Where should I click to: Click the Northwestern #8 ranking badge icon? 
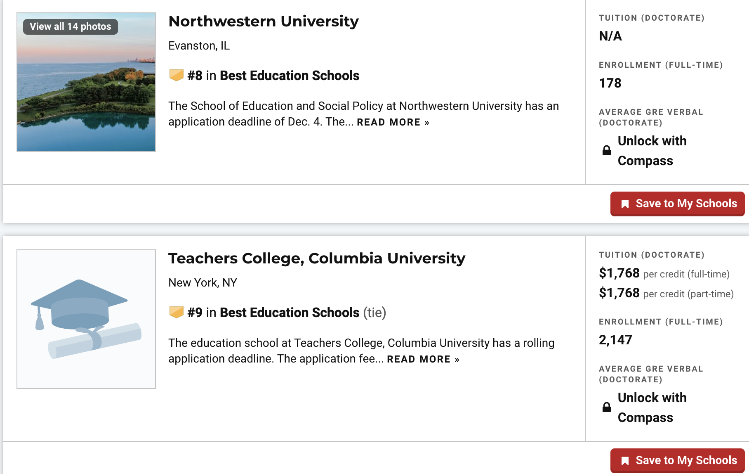point(176,76)
